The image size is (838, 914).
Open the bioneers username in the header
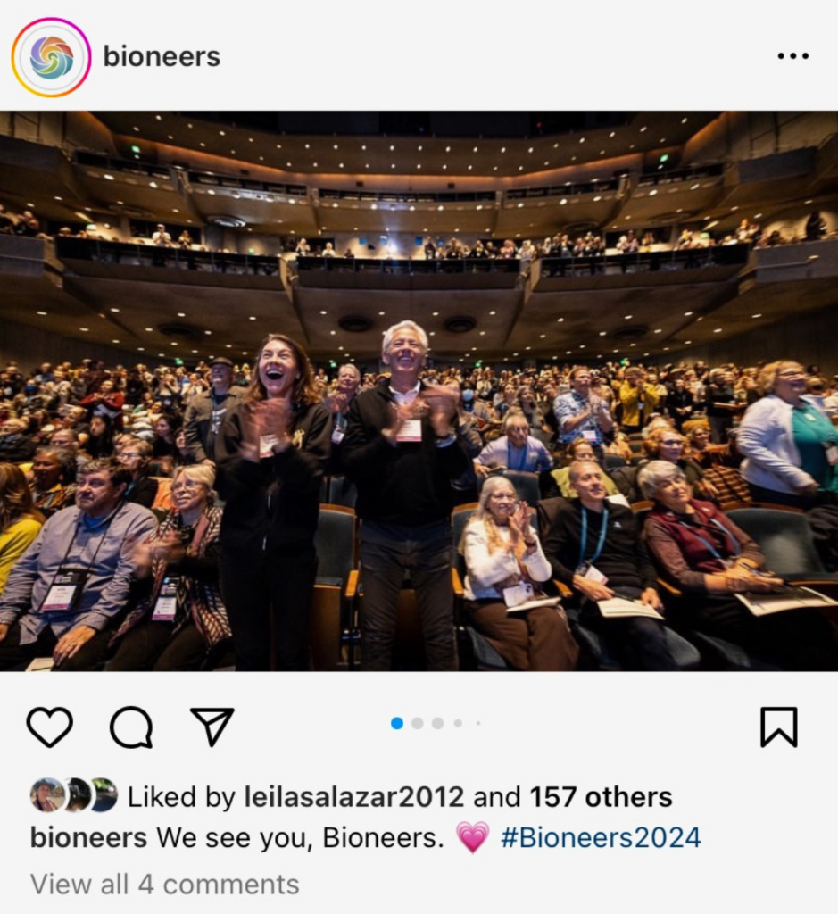pos(162,56)
